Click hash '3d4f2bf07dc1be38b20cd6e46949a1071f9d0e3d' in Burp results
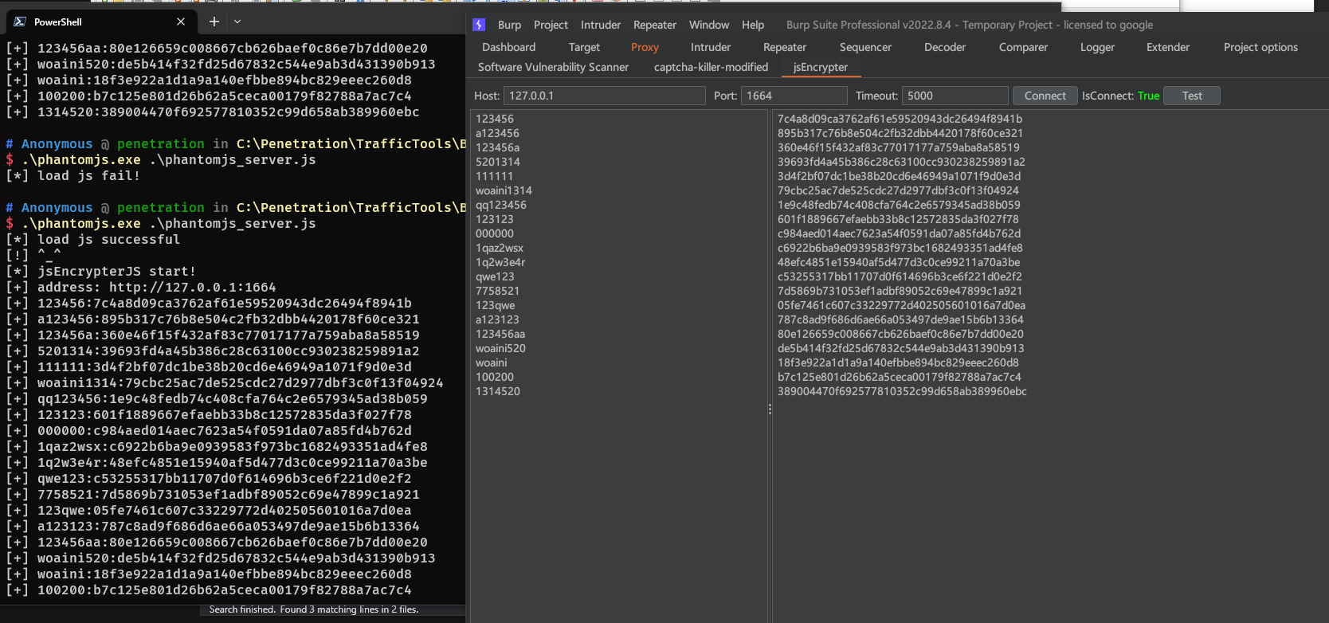This screenshot has width=1329, height=623. click(x=899, y=176)
